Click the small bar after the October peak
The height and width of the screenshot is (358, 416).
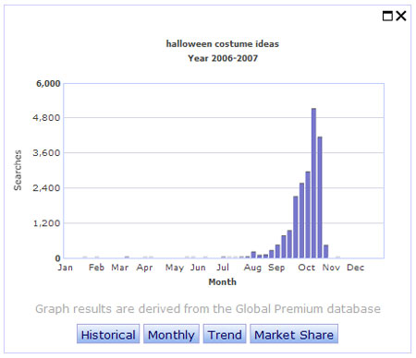(x=326, y=252)
